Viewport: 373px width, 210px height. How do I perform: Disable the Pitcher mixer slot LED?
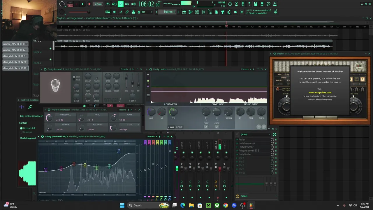tap(276, 140)
